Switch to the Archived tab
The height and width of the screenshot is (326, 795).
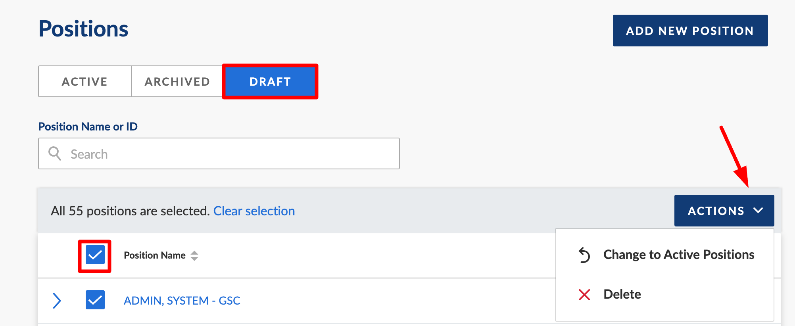(x=177, y=81)
